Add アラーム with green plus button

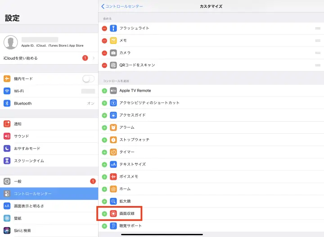(104, 127)
